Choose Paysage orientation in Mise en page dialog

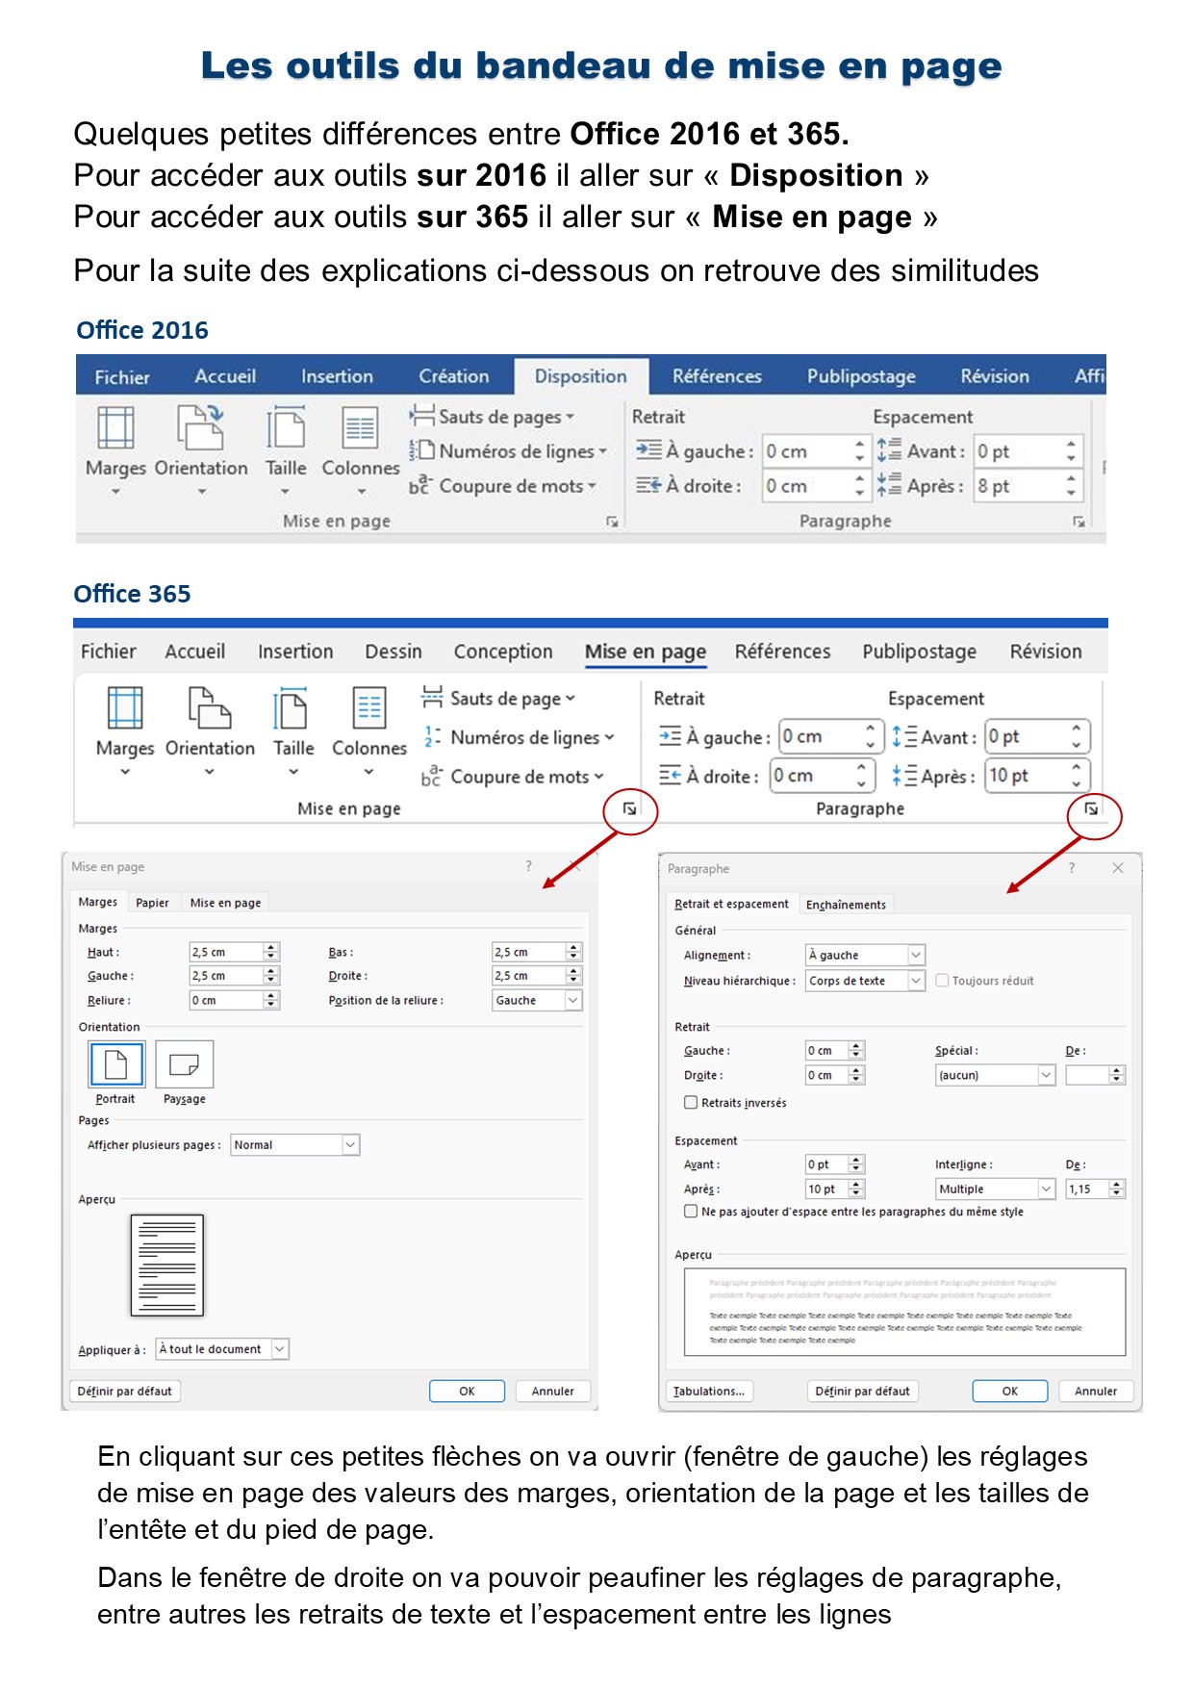pyautogui.click(x=184, y=1065)
